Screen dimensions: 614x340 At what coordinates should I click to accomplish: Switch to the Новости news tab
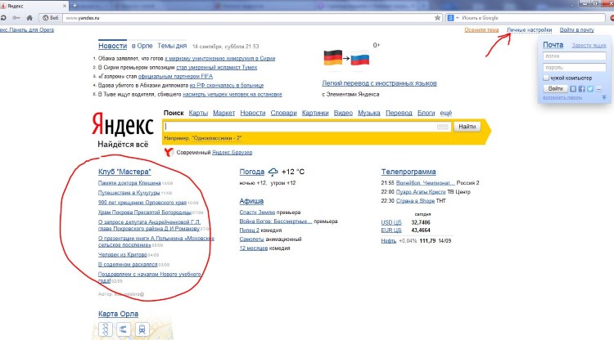(x=112, y=46)
